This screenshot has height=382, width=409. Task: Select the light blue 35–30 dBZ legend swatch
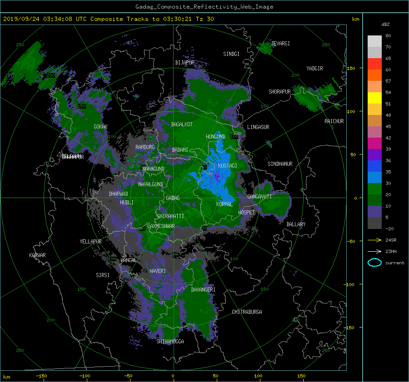click(x=374, y=177)
